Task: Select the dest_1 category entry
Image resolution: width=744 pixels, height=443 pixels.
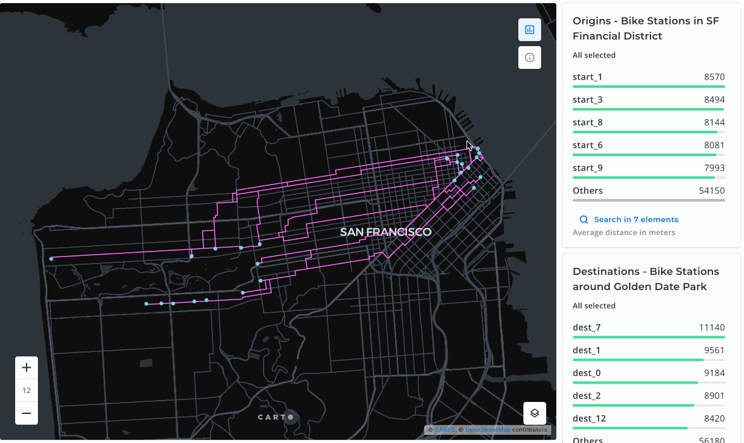Action: tap(648, 351)
